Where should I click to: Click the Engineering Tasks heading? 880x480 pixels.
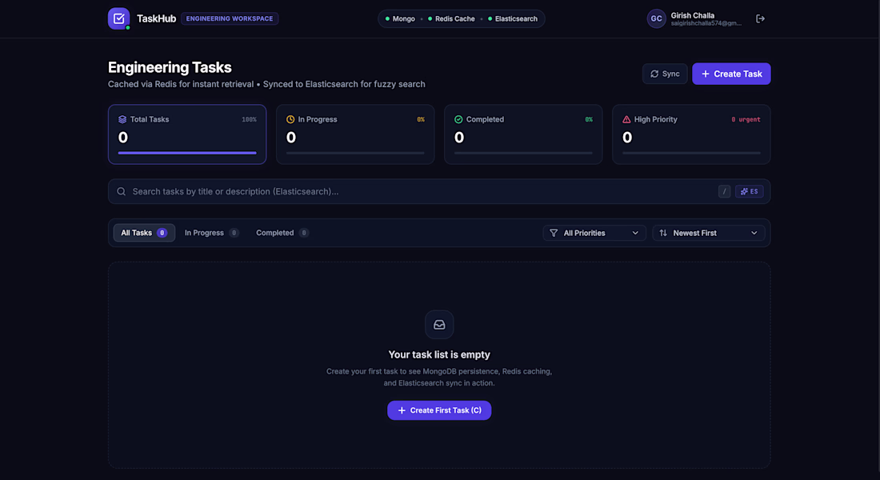click(170, 67)
